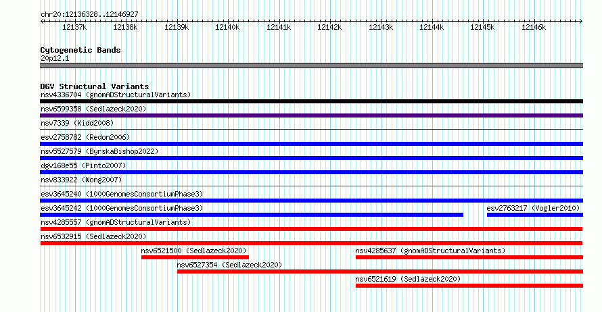This screenshot has height=312, width=602.
Task: Click the 12144k ruler tick
Action: point(432,27)
